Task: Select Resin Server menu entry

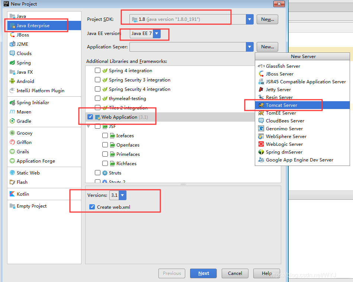Action: click(x=302, y=97)
